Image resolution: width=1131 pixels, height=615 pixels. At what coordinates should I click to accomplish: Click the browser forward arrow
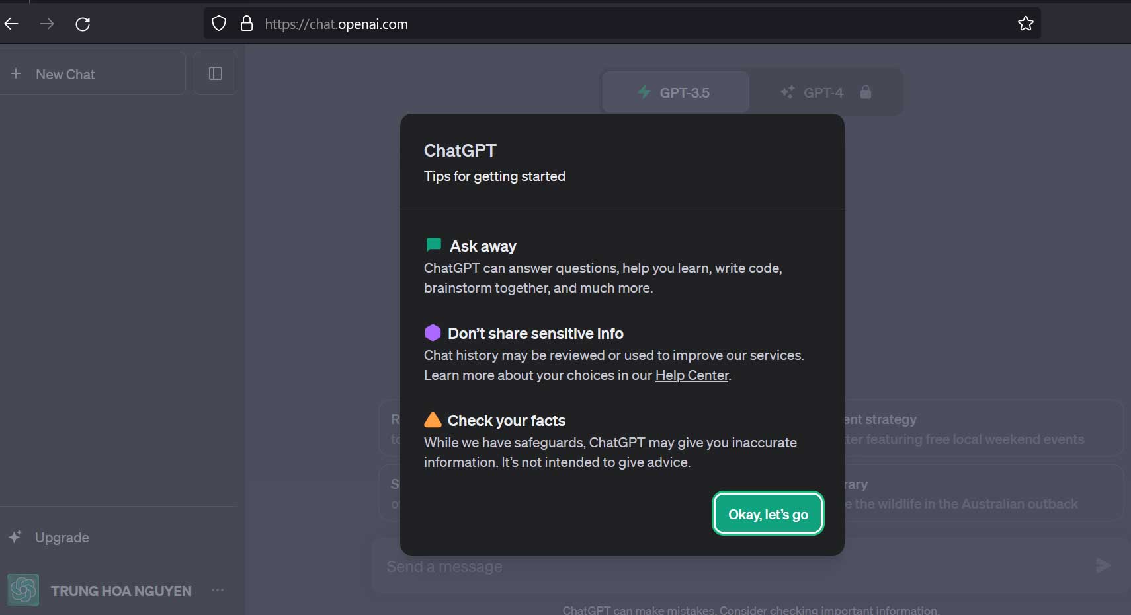point(47,24)
